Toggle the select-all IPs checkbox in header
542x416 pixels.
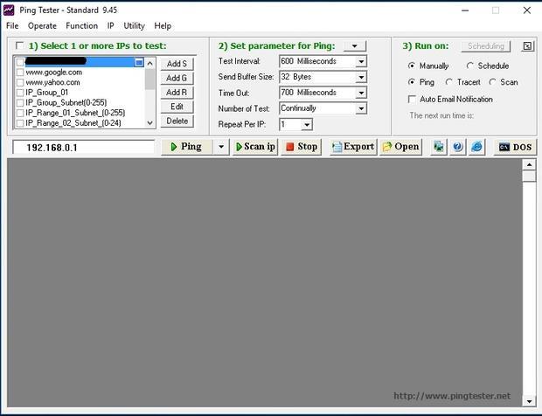coord(20,45)
